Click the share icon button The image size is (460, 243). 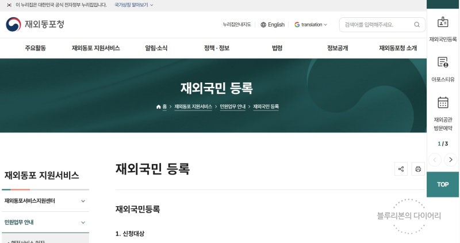tap(401, 169)
